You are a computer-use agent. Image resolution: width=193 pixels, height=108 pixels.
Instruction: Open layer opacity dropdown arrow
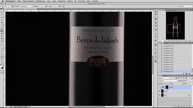pos(192,81)
